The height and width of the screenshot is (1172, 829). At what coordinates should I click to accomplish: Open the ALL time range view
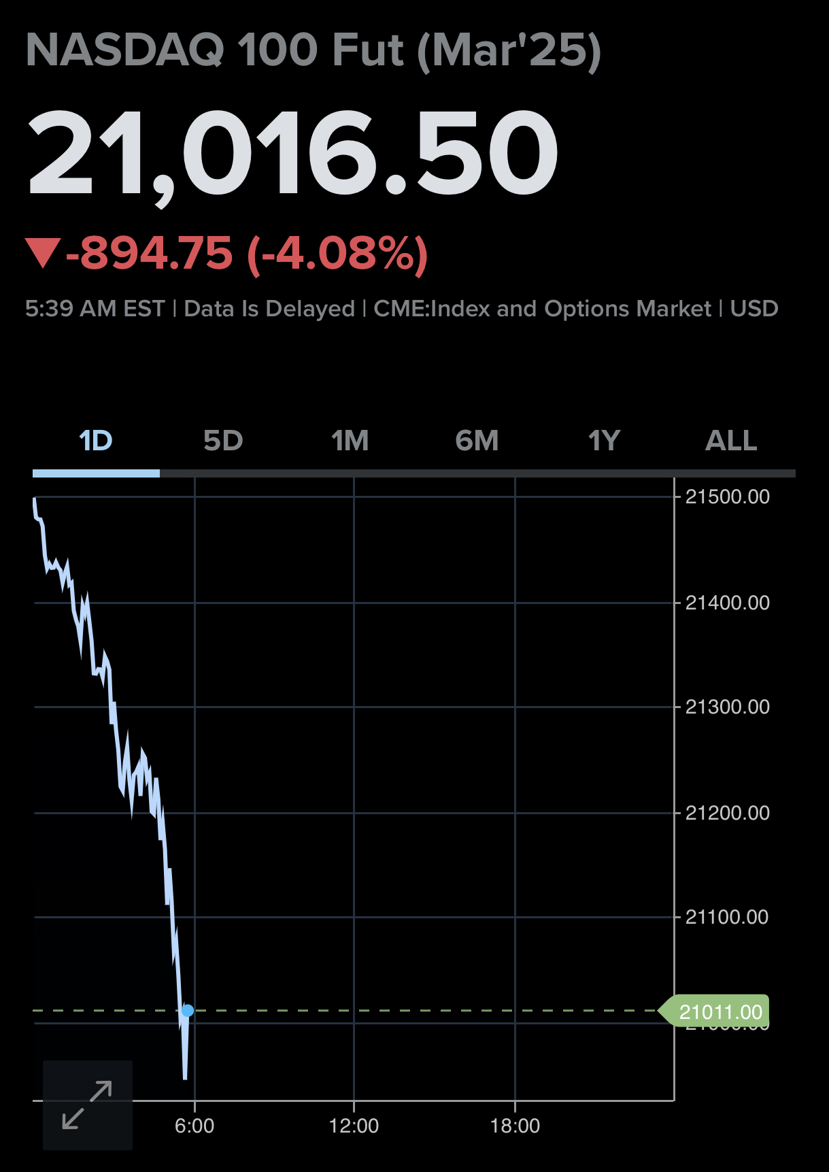tap(731, 441)
